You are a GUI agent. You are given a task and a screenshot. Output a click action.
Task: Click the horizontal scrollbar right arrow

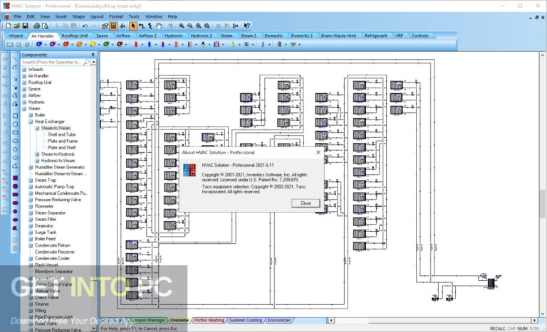coord(534,320)
